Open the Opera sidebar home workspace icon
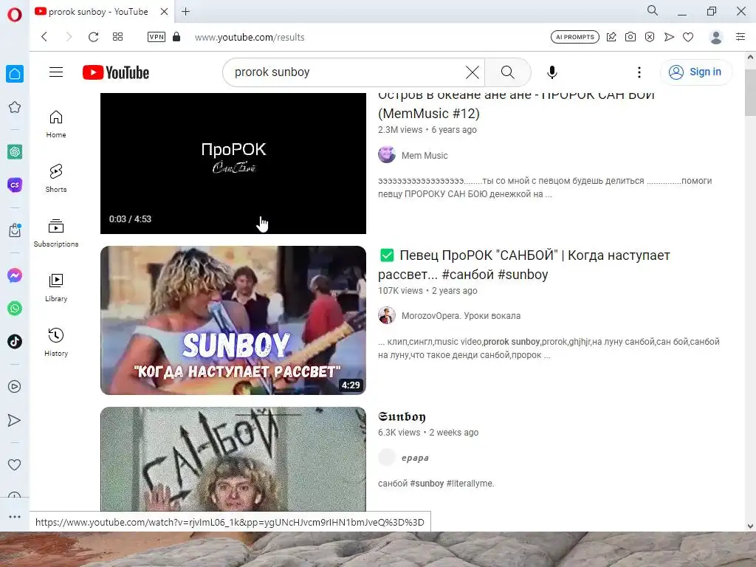 [15, 74]
